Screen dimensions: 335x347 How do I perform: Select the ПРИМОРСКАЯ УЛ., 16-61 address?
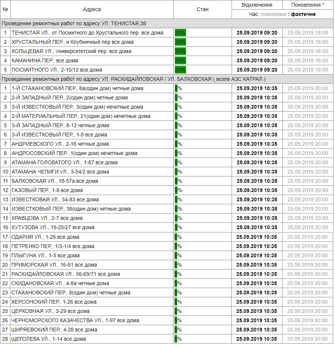click(x=54, y=265)
